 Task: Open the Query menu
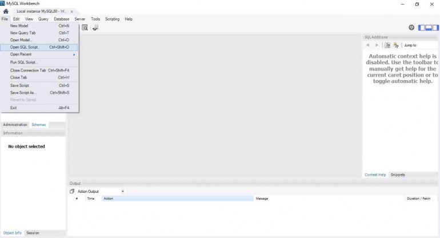point(43,19)
